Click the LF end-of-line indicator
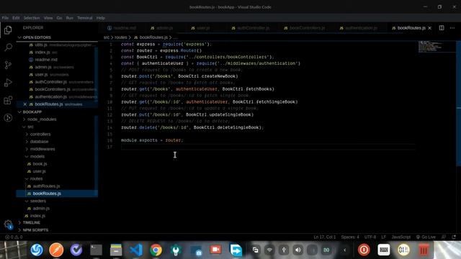The width and height of the screenshot is (461, 259). pos(384,237)
